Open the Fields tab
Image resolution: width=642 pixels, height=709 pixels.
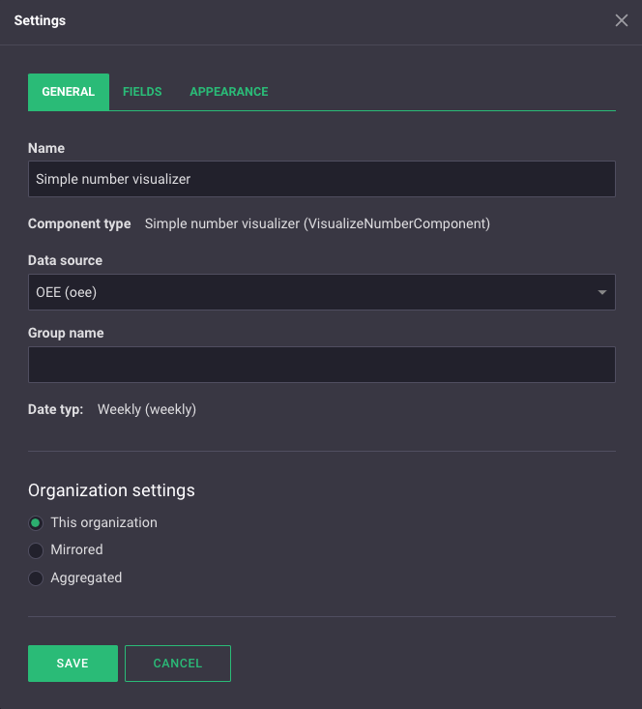coord(142,92)
